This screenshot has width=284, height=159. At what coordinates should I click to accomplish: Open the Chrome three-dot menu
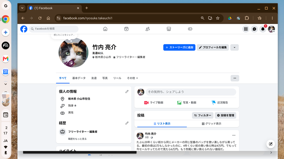tap(272, 18)
